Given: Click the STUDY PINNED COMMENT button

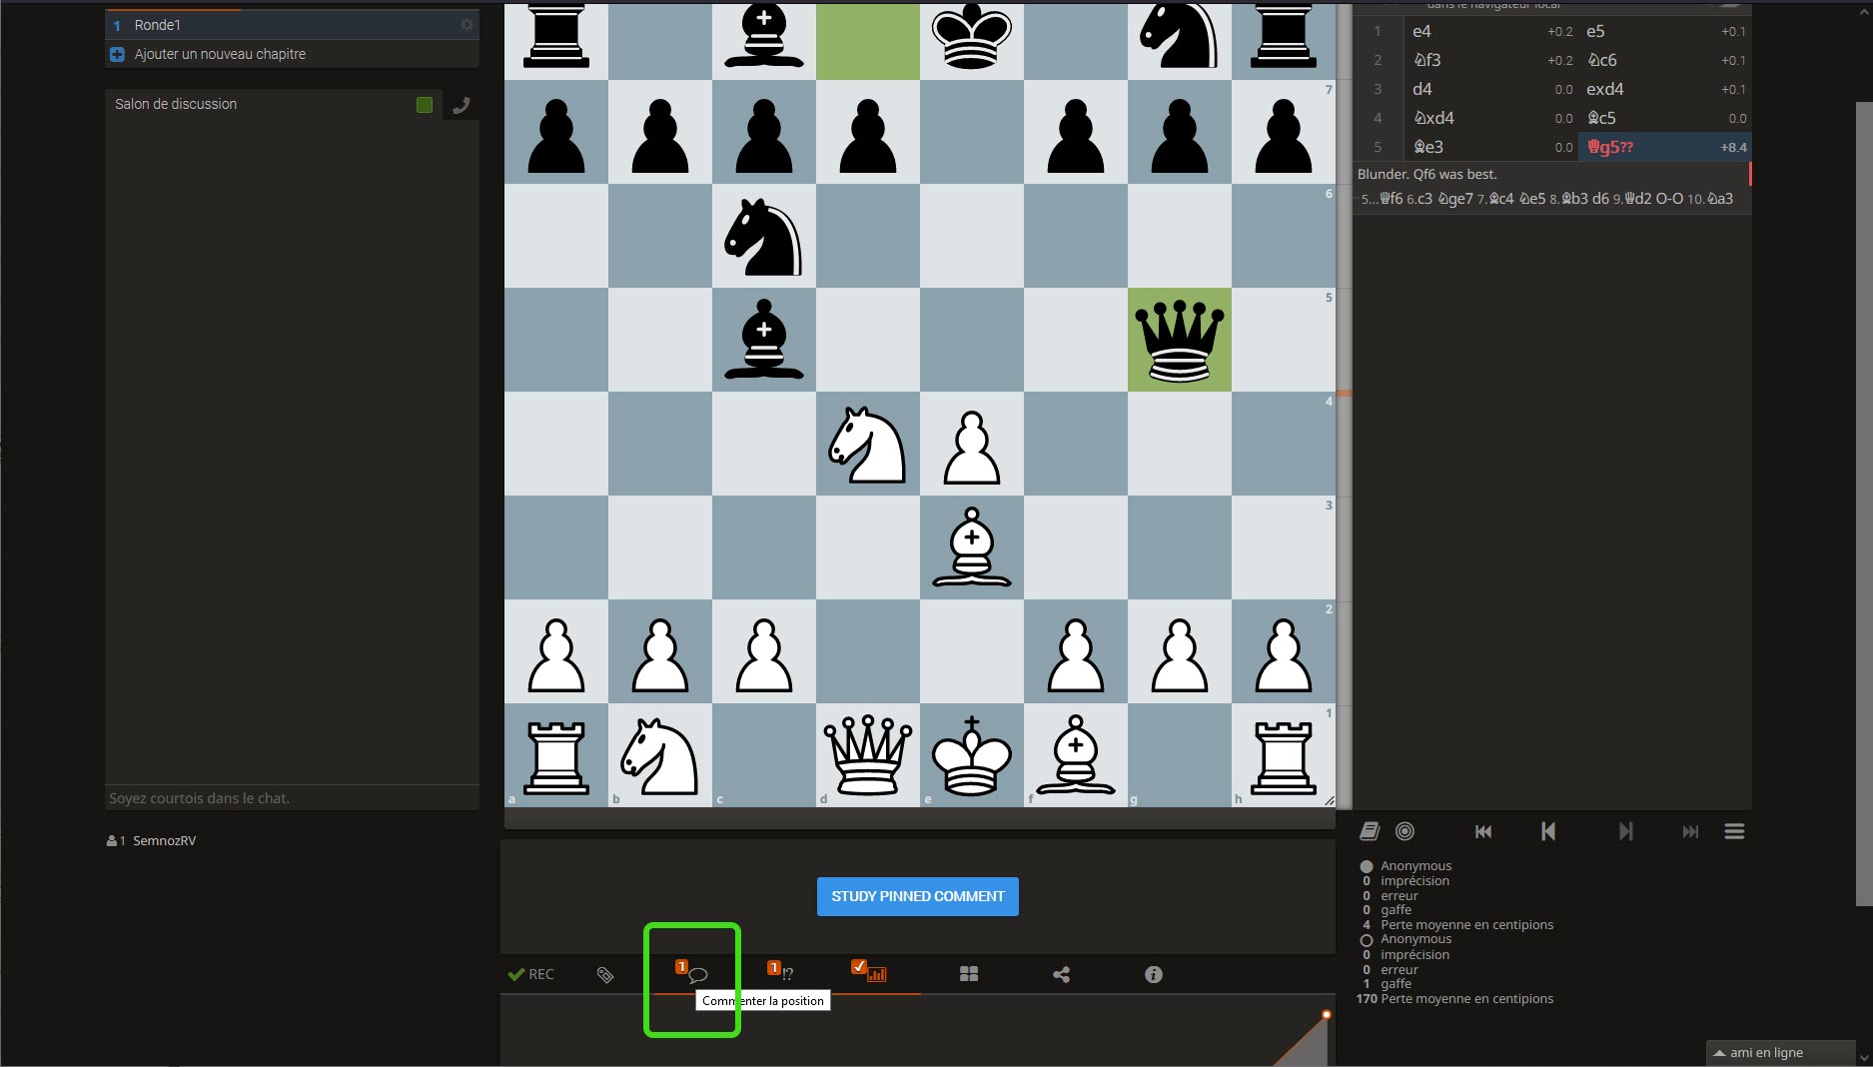Looking at the screenshot, I should 917,896.
